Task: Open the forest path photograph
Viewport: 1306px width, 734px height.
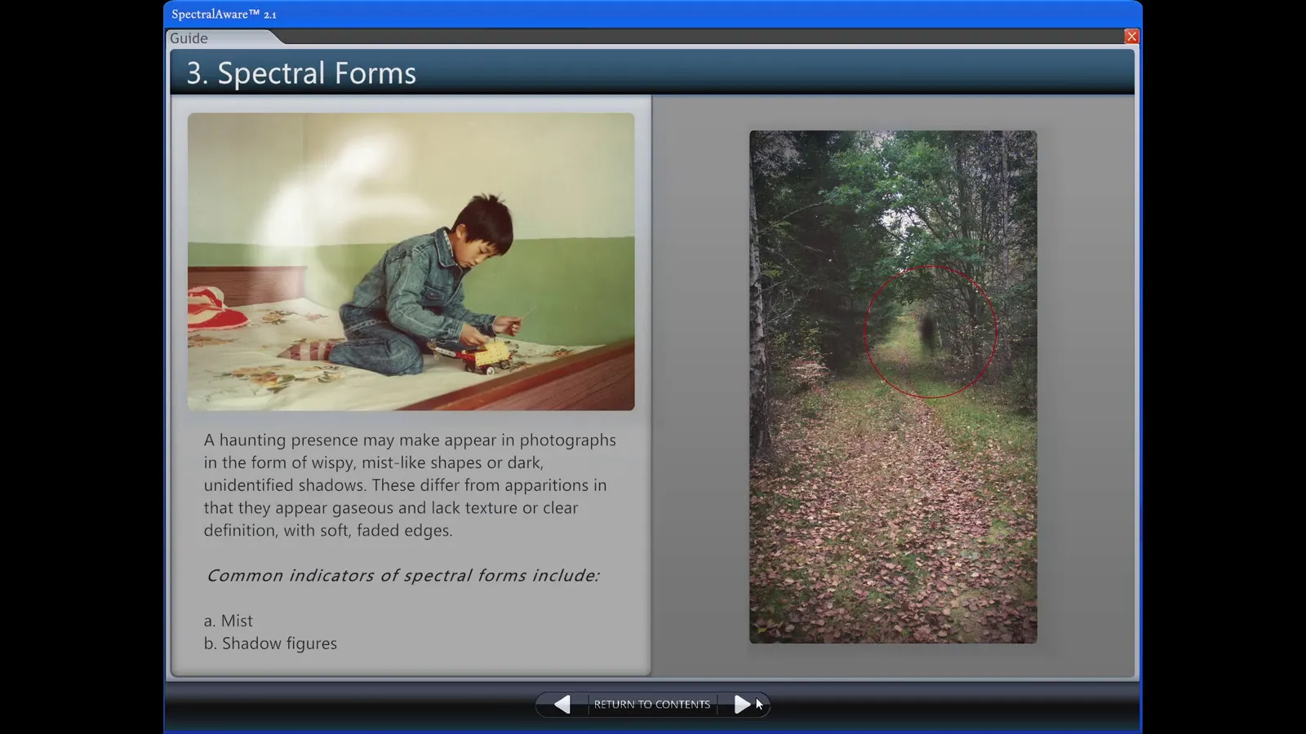Action: pyautogui.click(x=893, y=387)
